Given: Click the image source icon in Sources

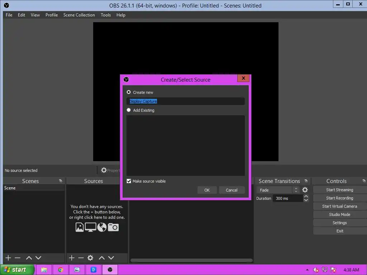Looking at the screenshot, I should click(80, 227).
